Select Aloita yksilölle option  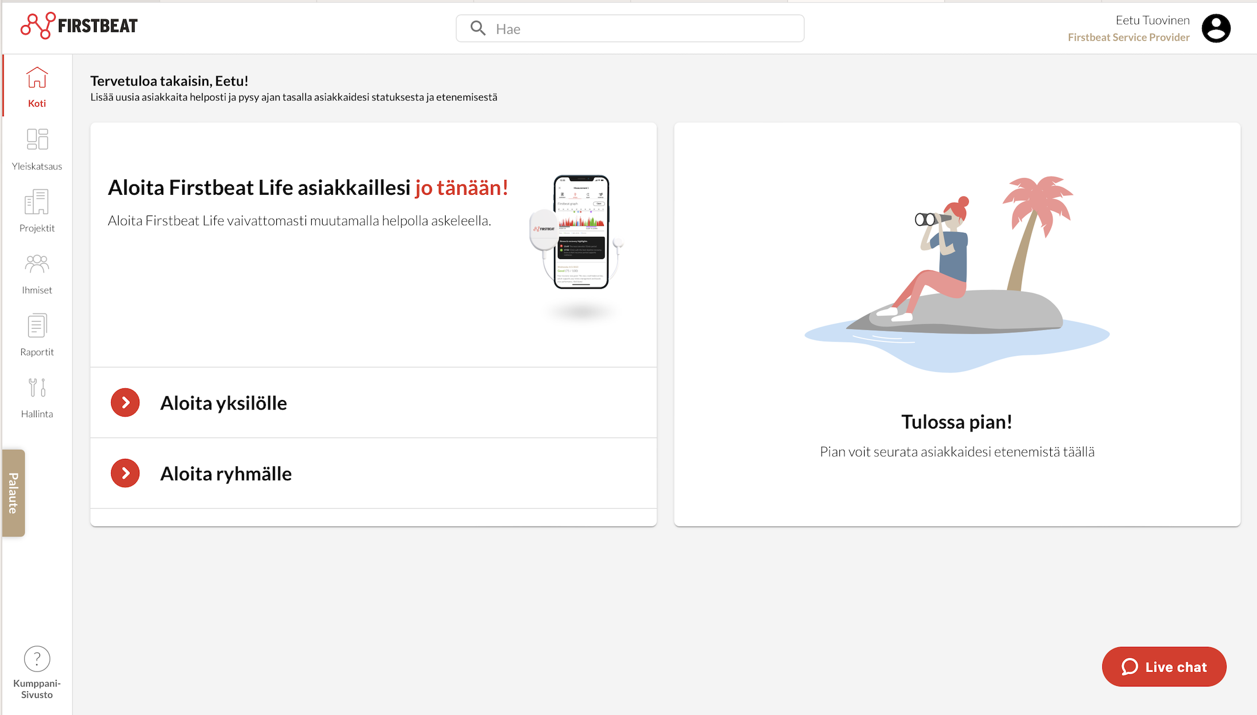pyautogui.click(x=374, y=403)
